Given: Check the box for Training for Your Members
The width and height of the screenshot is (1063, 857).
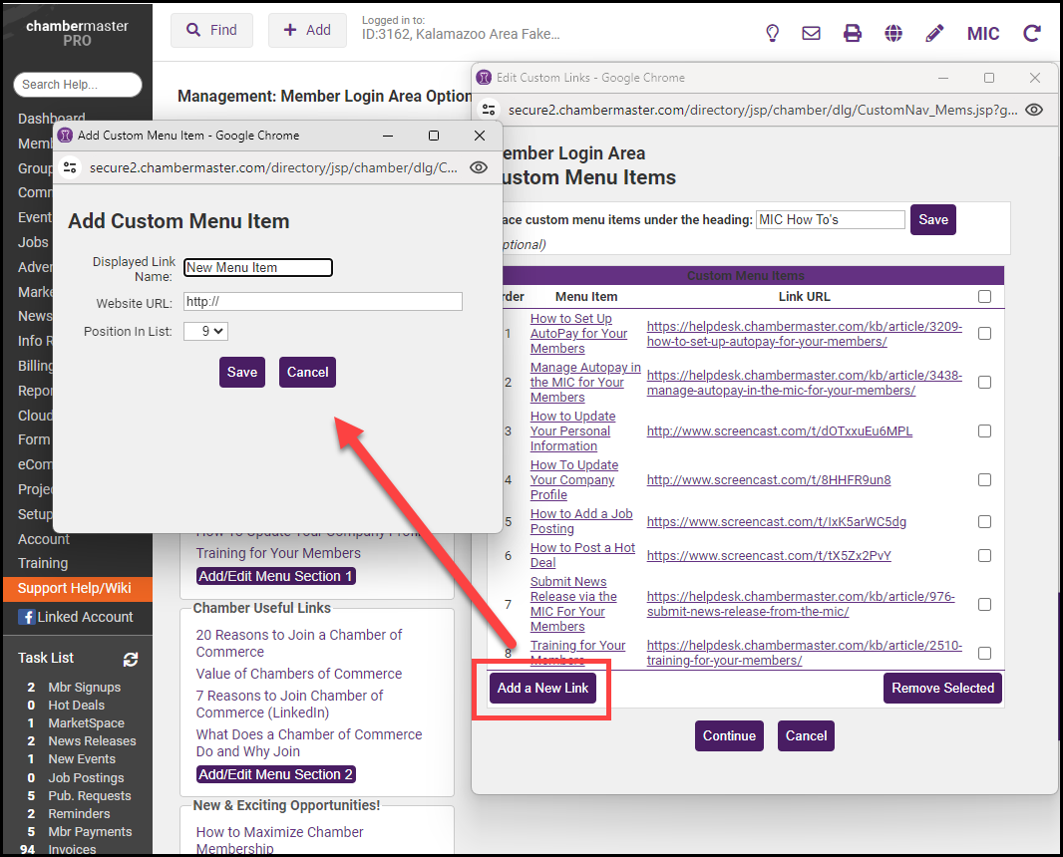Looking at the screenshot, I should tap(984, 653).
